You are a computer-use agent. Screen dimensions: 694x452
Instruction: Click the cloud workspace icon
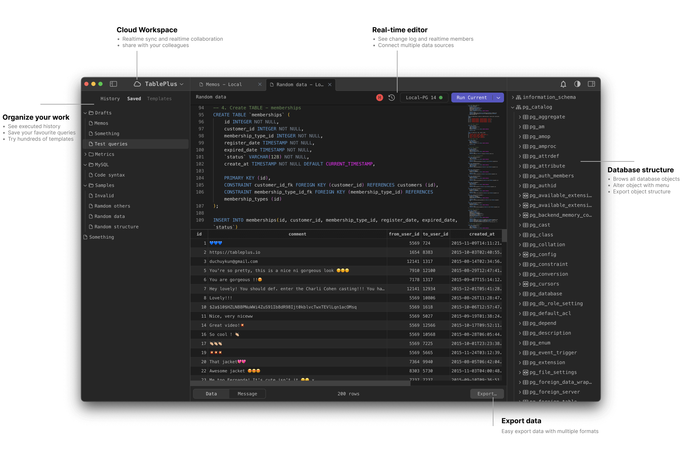tap(137, 84)
